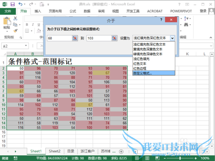
Task: Undo the last action
Action: (x=21, y=4)
